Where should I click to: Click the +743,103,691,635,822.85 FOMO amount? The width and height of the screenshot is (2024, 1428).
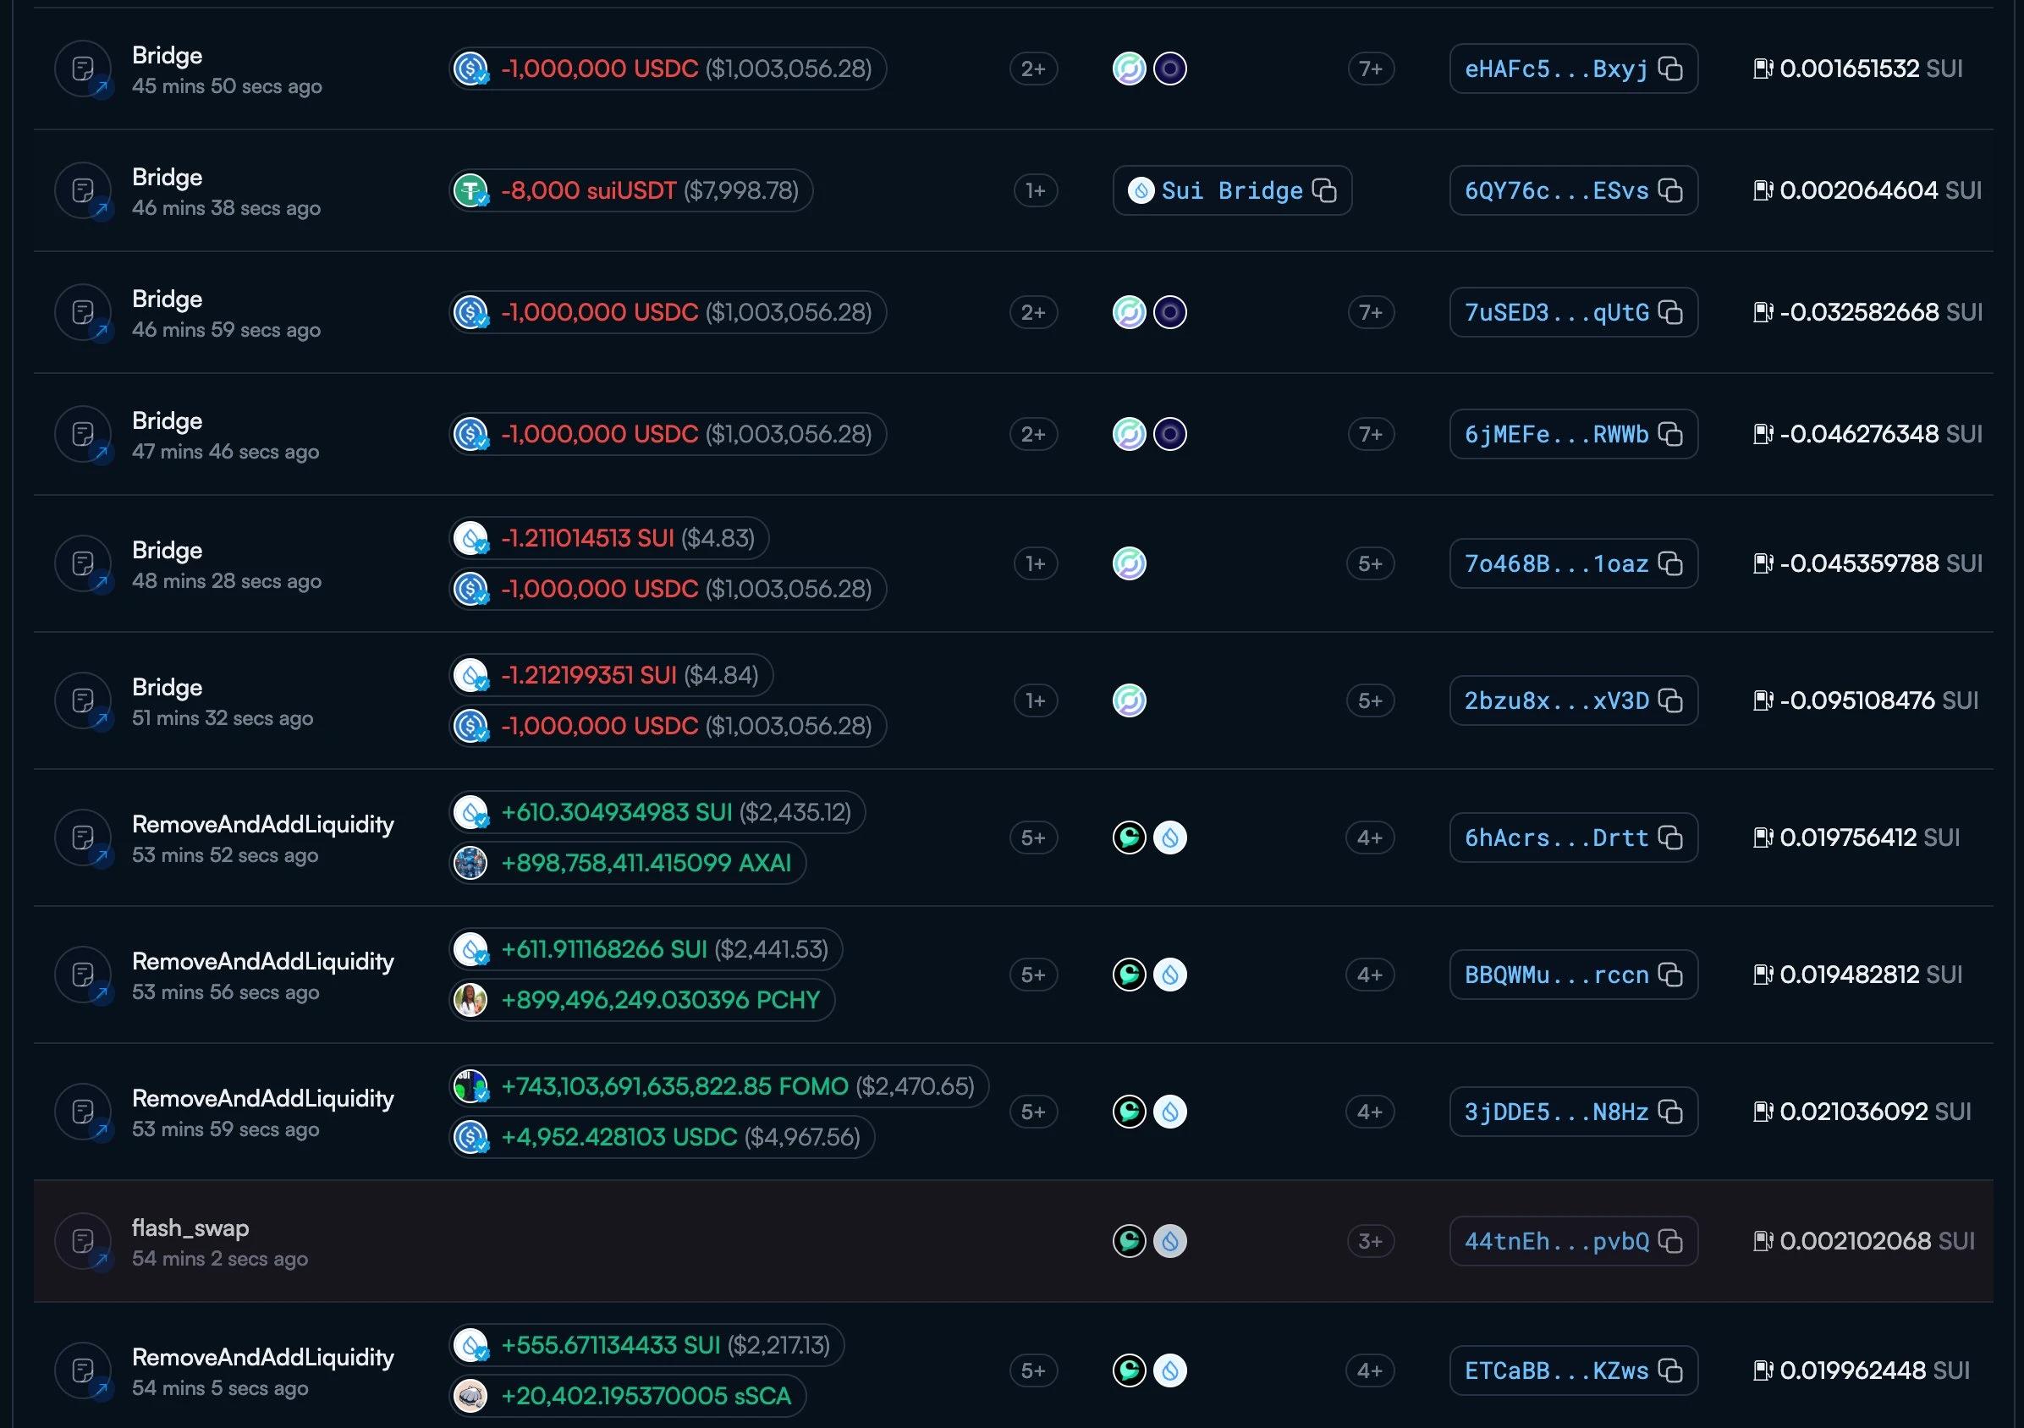click(674, 1086)
